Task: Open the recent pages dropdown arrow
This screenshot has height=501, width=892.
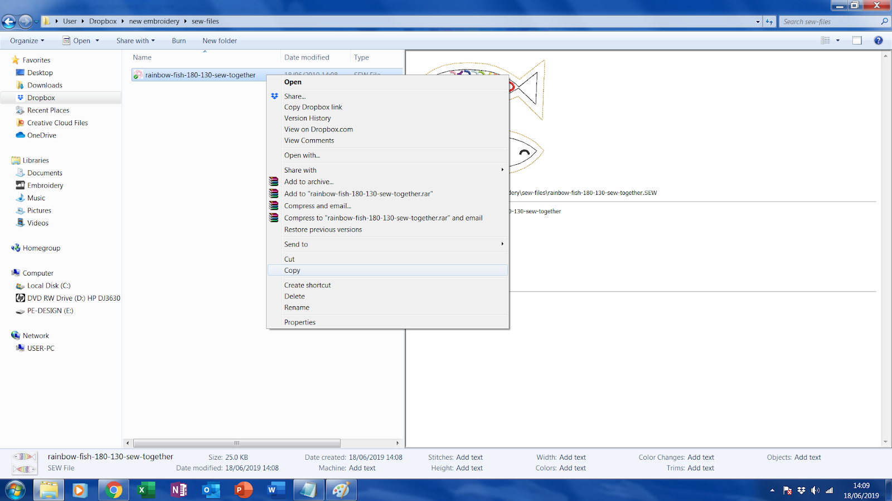Action: tap(37, 22)
